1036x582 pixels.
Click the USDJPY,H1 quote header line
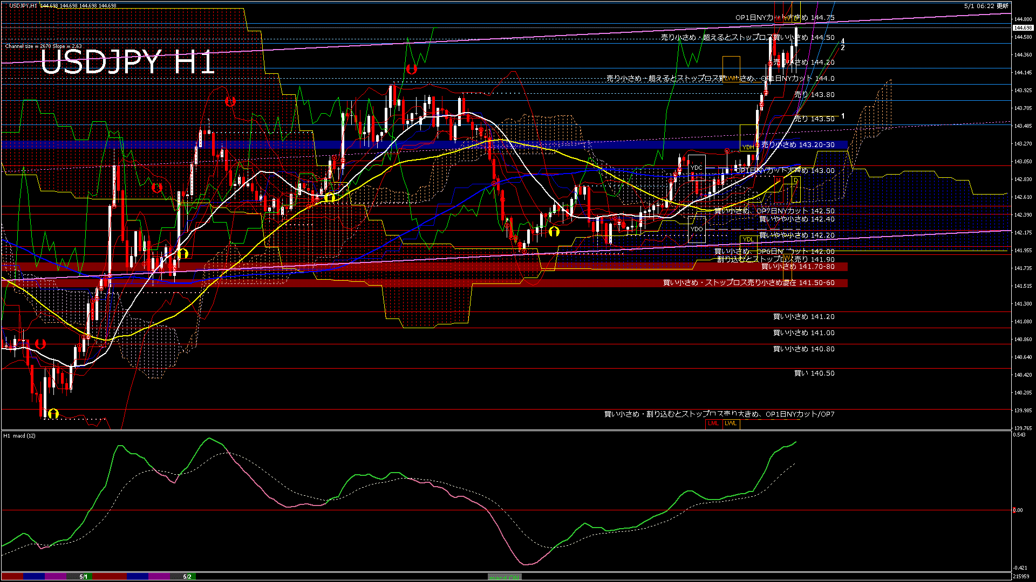[63, 5]
